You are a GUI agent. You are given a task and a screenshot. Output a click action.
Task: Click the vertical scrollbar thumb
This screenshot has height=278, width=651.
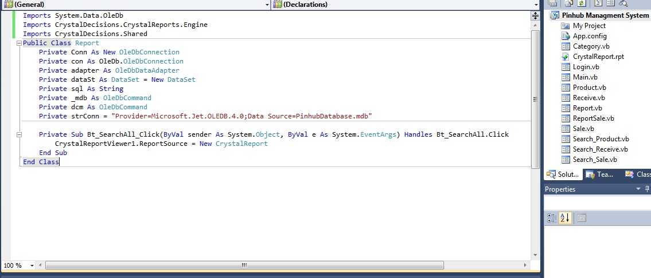535,98
